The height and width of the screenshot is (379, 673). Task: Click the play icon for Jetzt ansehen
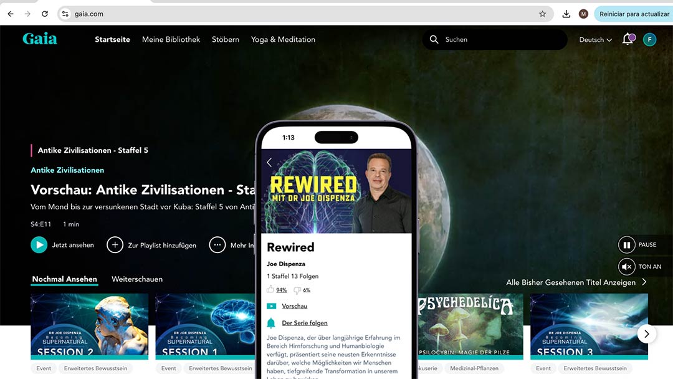click(39, 245)
